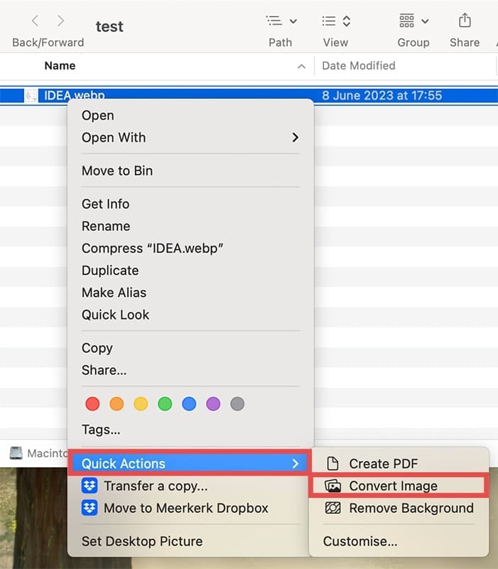Screen dimensions: 498x569
Task: Apply the purple tag color
Action: click(x=213, y=404)
